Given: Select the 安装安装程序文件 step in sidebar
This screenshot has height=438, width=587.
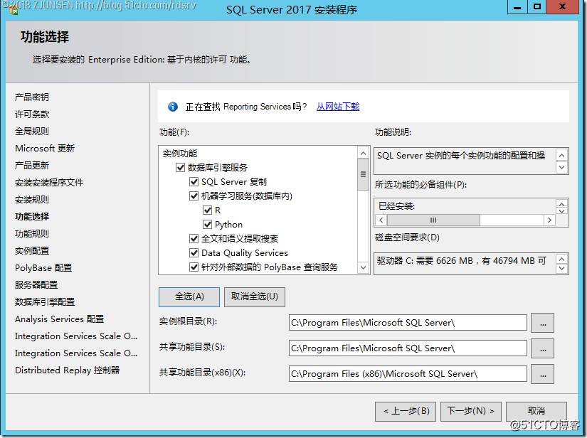Looking at the screenshot, I should coord(49,183).
